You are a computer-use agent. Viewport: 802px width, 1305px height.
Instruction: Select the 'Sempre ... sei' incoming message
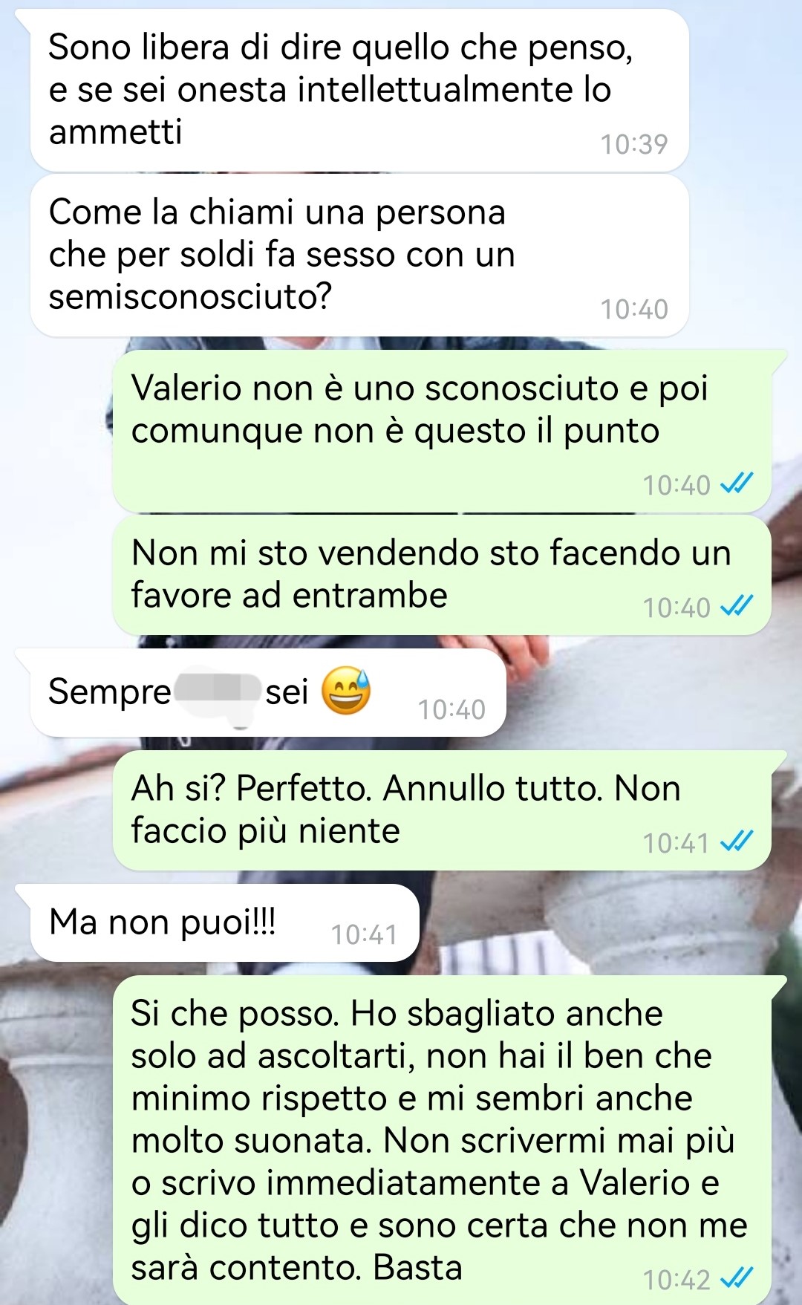268,692
